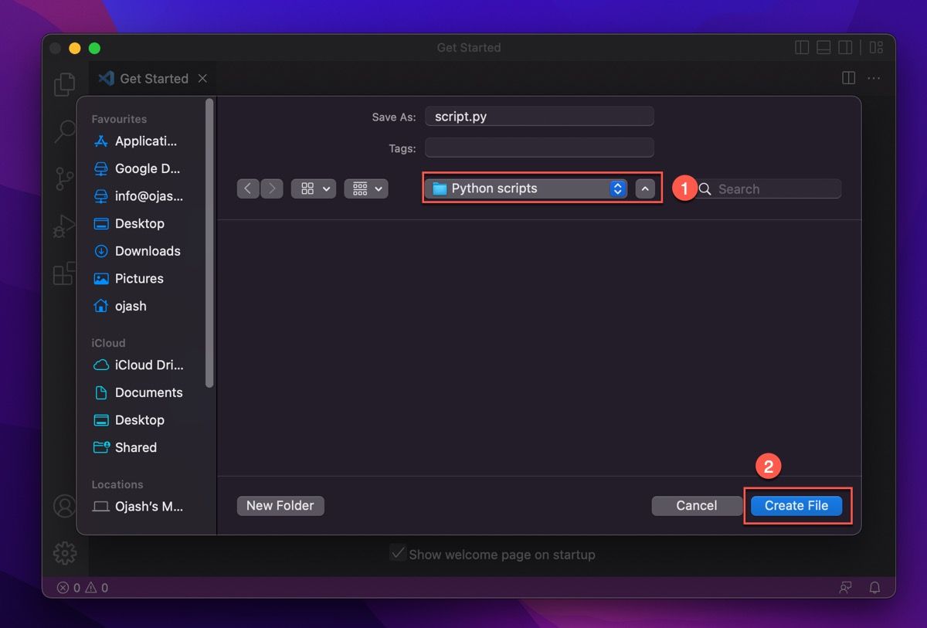Open the grouping options dropdown arrow

click(x=378, y=188)
